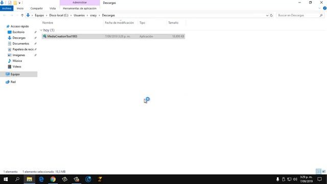The width and height of the screenshot is (327, 184).
Task: Switch to details view button
Action: (318, 172)
